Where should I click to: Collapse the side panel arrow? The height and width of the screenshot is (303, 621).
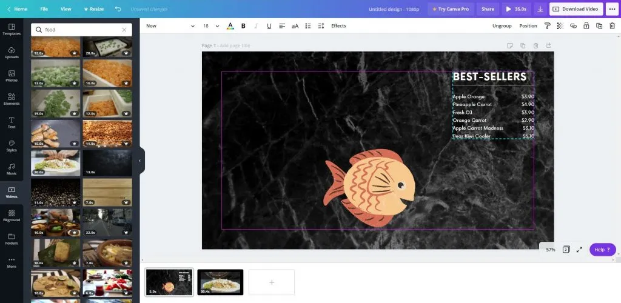point(139,161)
